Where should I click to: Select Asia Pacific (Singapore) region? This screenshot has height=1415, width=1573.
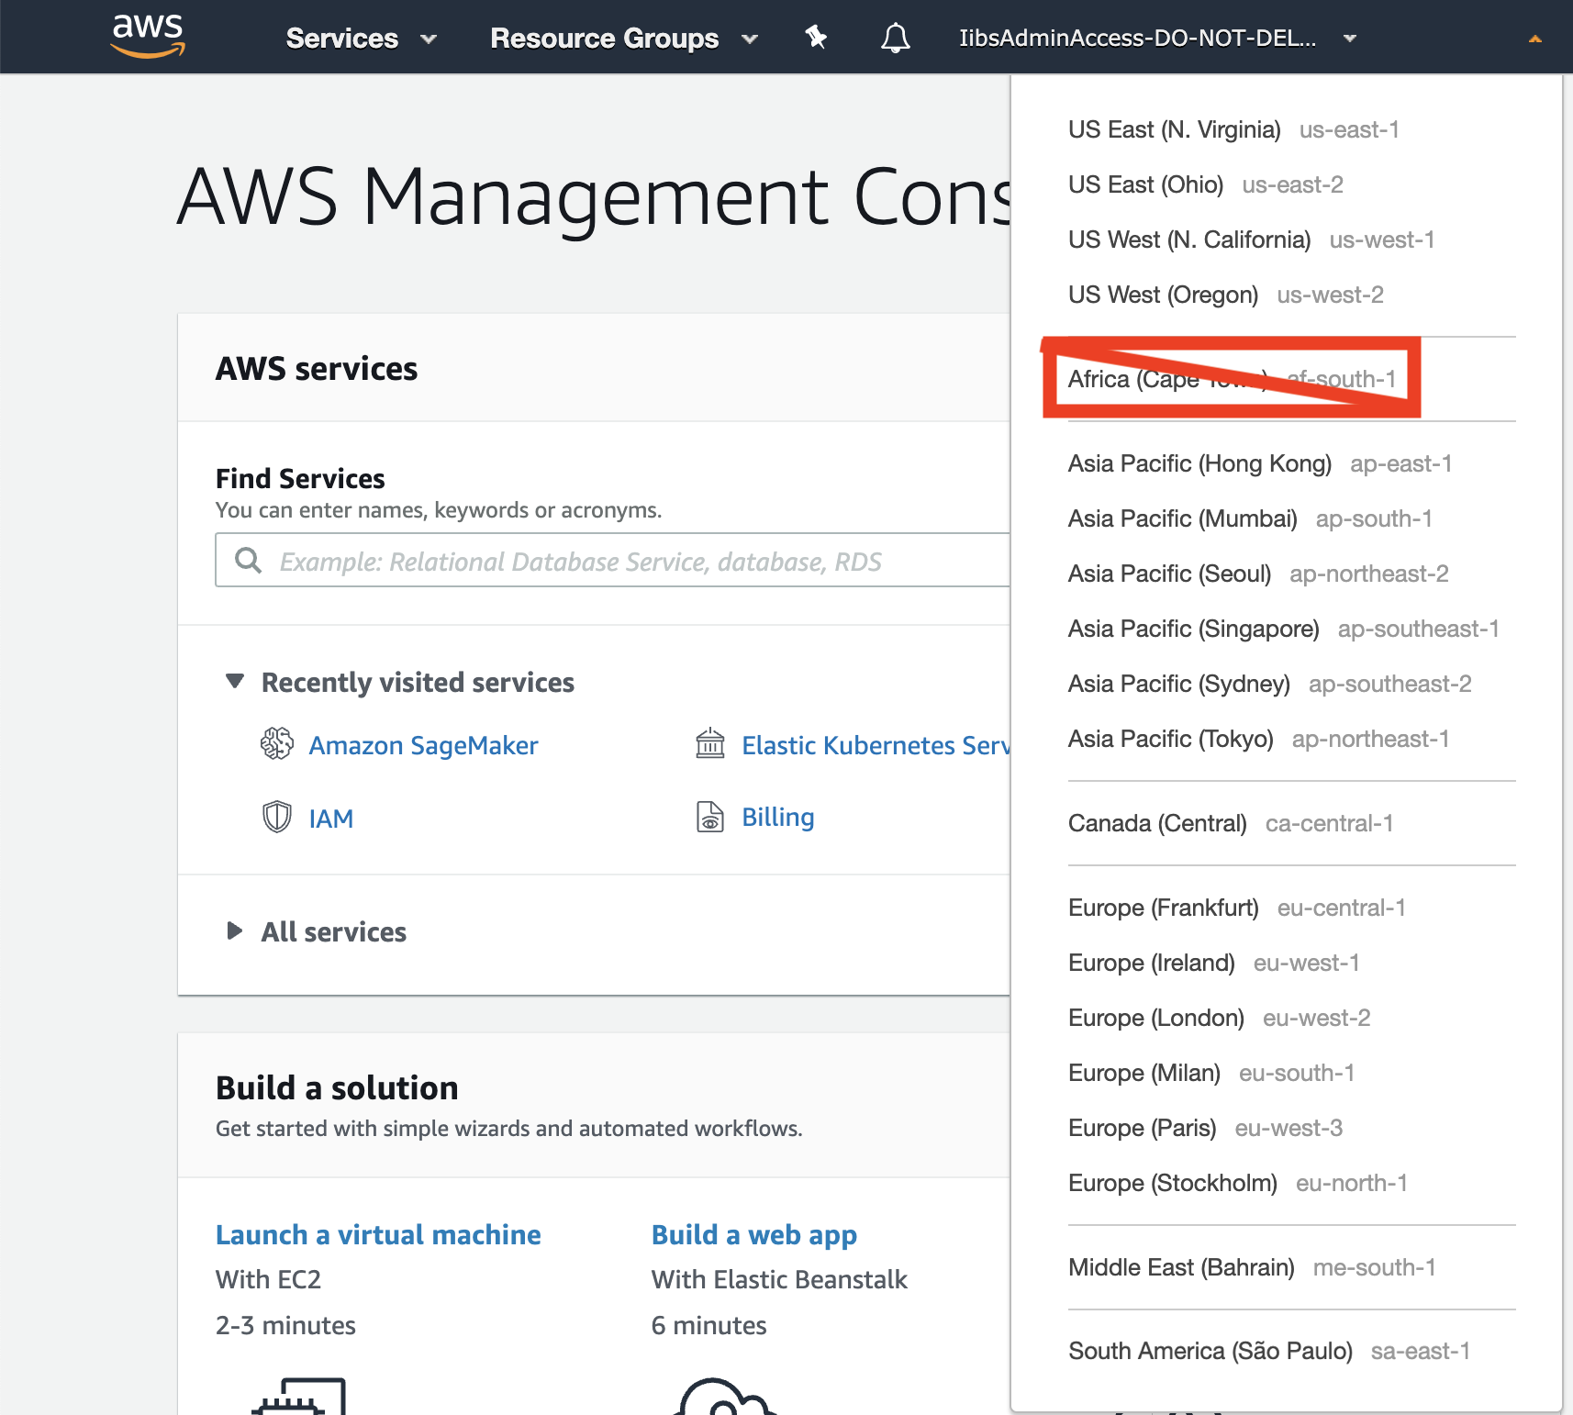[x=1283, y=629]
